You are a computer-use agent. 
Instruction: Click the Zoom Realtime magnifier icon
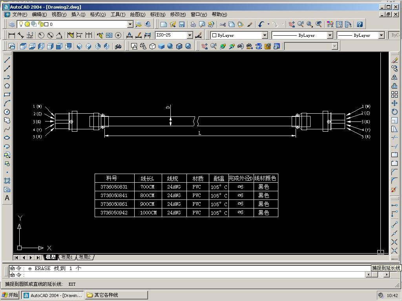pos(301,24)
